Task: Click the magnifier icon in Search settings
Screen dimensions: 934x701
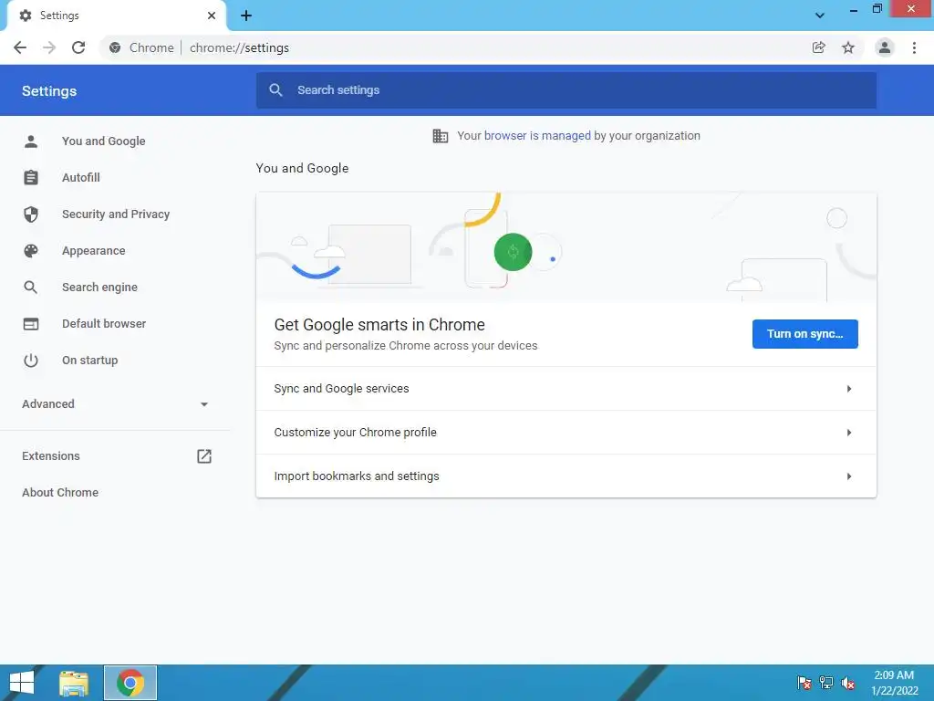Action: [275, 90]
